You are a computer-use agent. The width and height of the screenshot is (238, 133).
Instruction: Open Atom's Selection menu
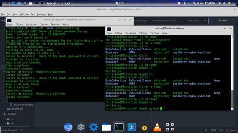tap(24, 14)
